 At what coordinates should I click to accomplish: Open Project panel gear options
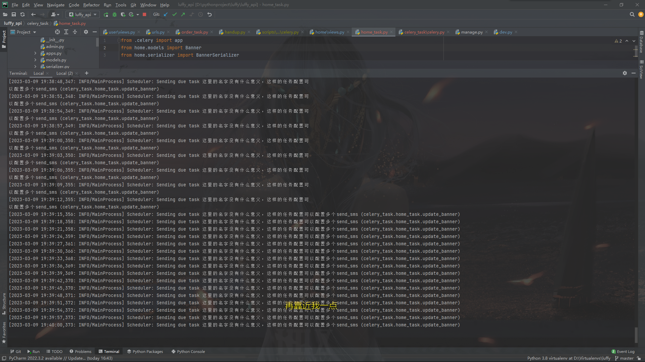click(86, 32)
